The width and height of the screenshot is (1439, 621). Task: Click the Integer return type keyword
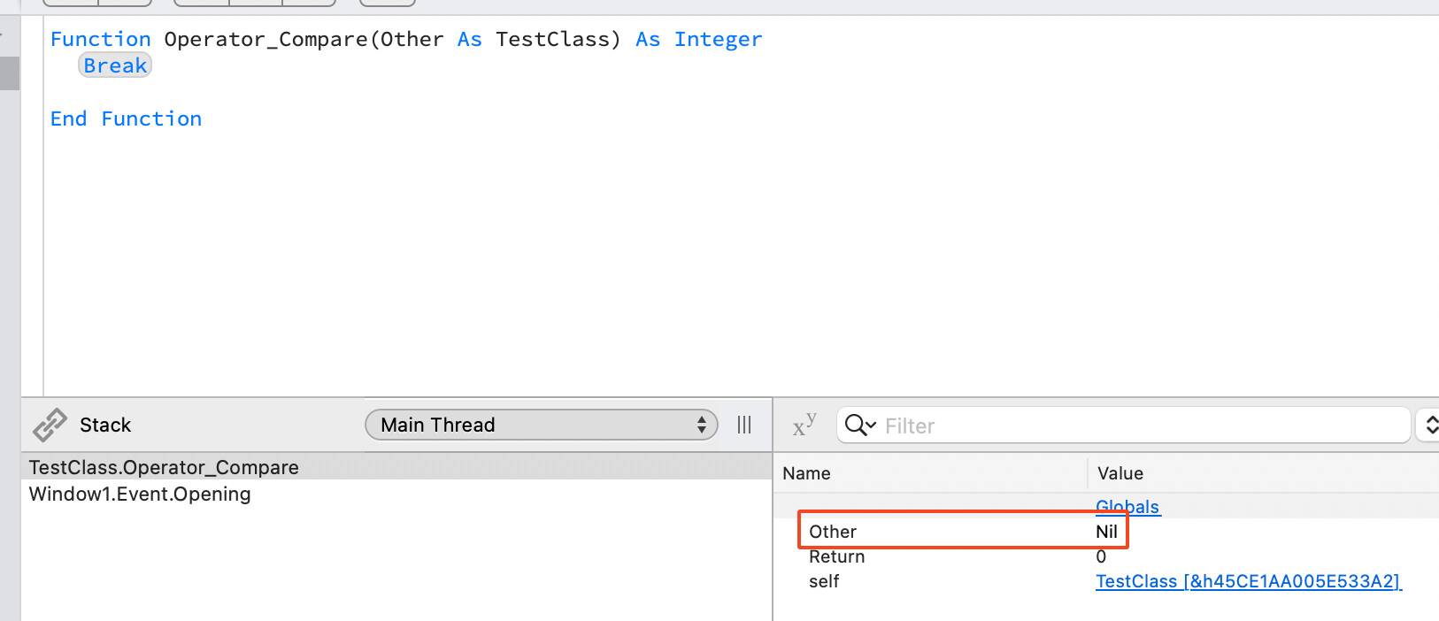click(718, 39)
